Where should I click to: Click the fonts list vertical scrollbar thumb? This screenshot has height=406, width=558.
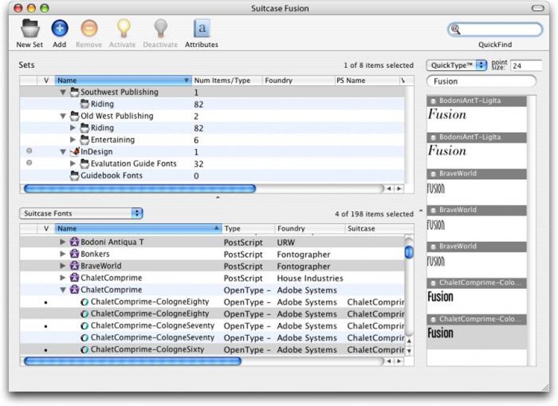tap(409, 252)
